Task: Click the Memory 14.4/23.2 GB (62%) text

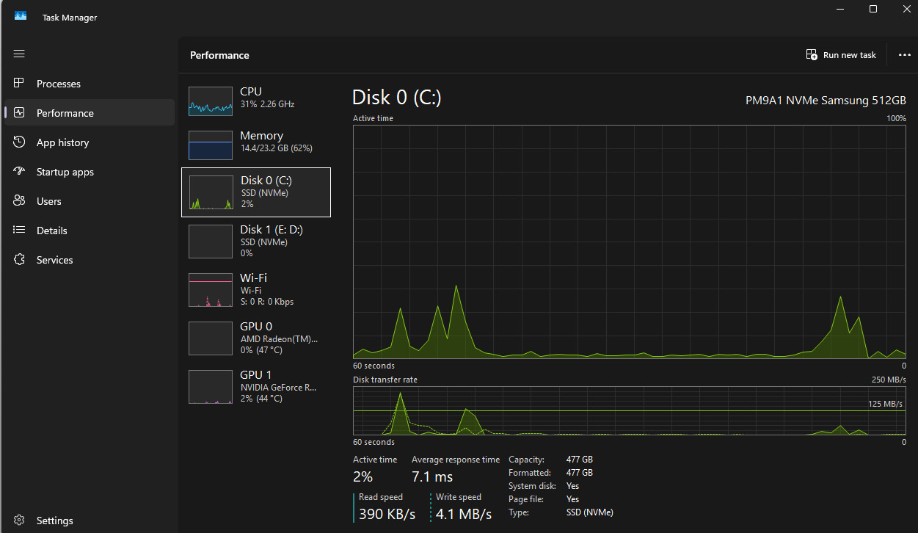Action: point(277,148)
